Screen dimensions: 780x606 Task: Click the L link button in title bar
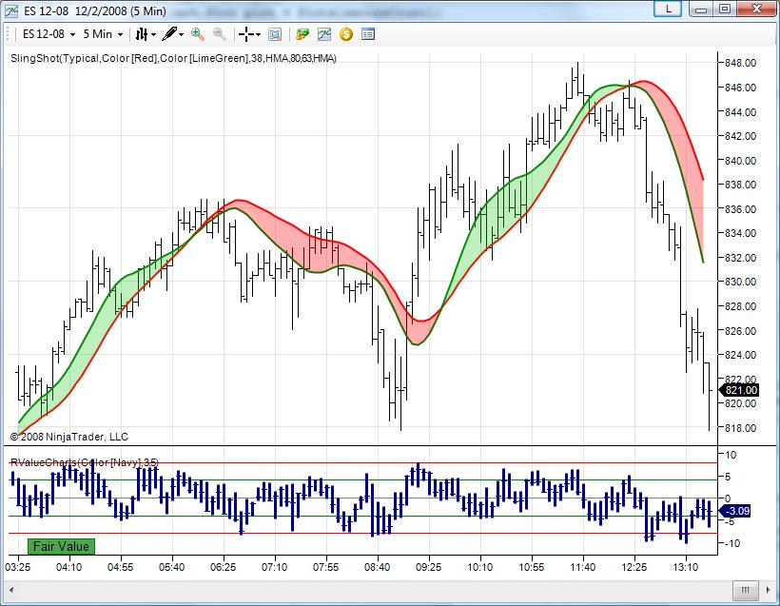click(x=668, y=9)
